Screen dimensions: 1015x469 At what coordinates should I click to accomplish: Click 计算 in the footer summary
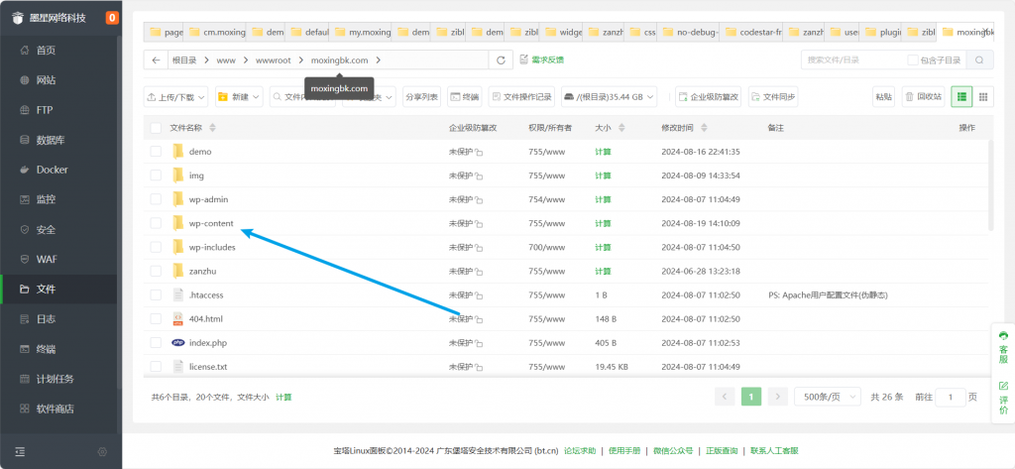[283, 397]
